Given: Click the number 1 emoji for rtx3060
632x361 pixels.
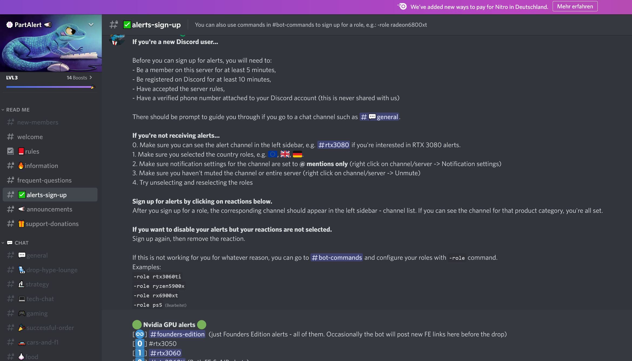Looking at the screenshot, I should pyautogui.click(x=140, y=353).
